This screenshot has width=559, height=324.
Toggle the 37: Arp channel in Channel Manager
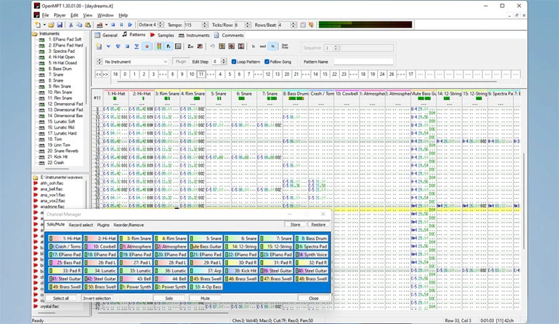pyautogui.click(x=206, y=271)
